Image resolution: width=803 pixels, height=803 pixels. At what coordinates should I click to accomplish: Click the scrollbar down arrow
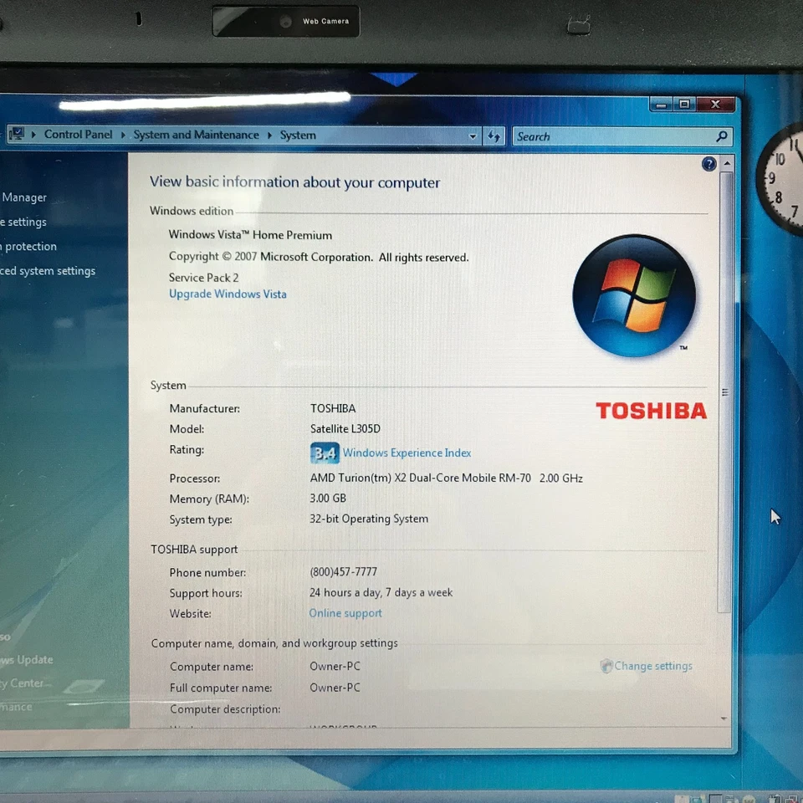click(726, 718)
